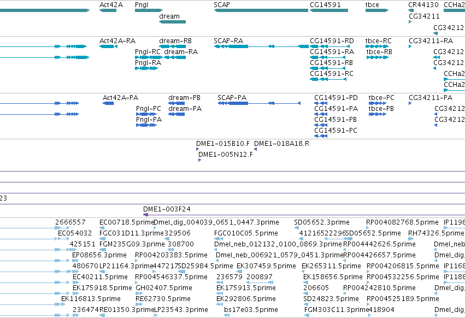Screen dimensions: 465x318
Task: Click the dream-RB transcript label
Action: click(x=175, y=40)
